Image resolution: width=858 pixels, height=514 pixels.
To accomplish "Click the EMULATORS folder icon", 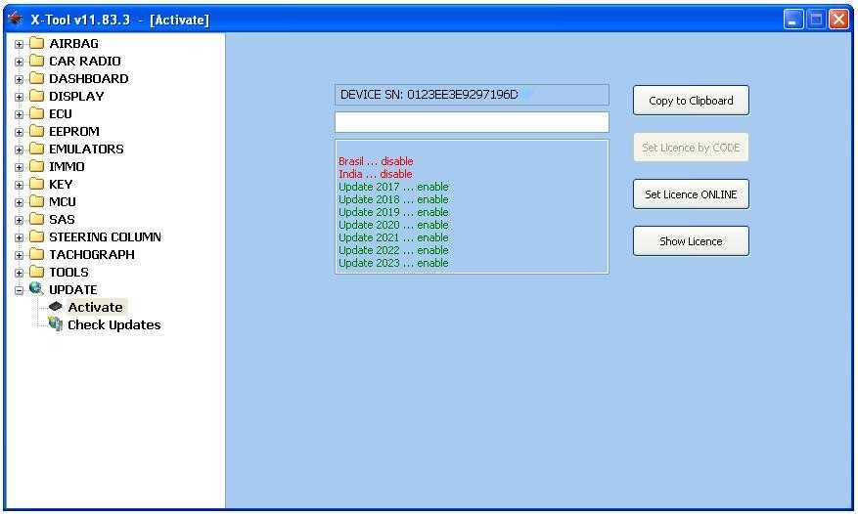I will point(36,149).
